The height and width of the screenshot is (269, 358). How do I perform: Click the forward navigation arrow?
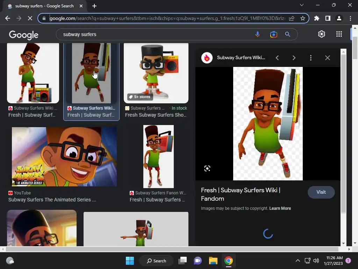pos(19,18)
